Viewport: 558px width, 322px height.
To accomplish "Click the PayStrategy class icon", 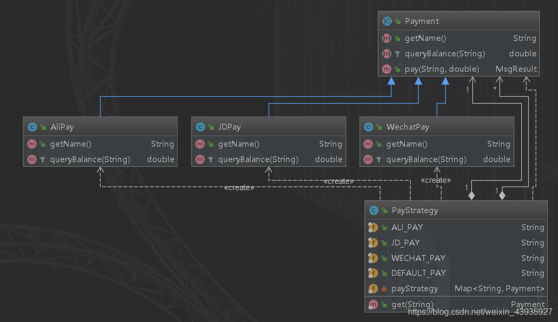I will coord(373,210).
